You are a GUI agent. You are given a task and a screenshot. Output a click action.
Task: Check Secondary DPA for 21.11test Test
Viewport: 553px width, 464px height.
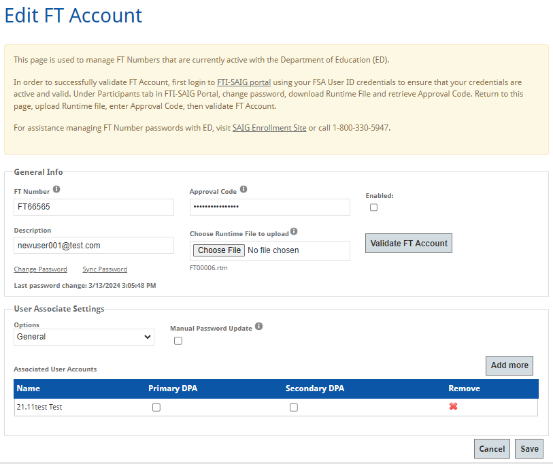[294, 408]
